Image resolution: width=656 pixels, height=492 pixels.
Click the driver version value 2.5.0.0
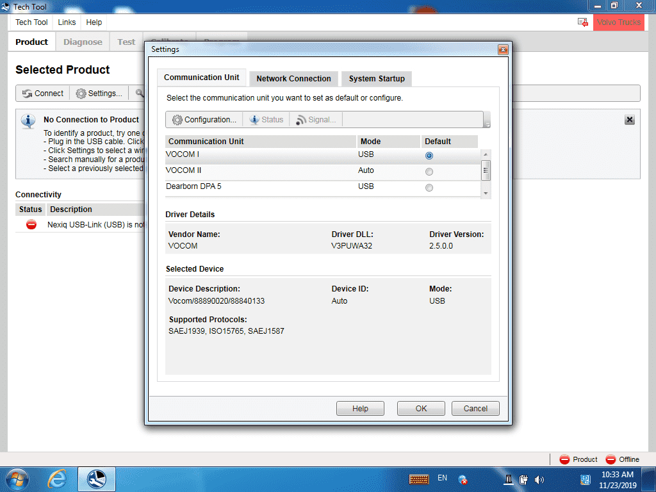pos(441,245)
